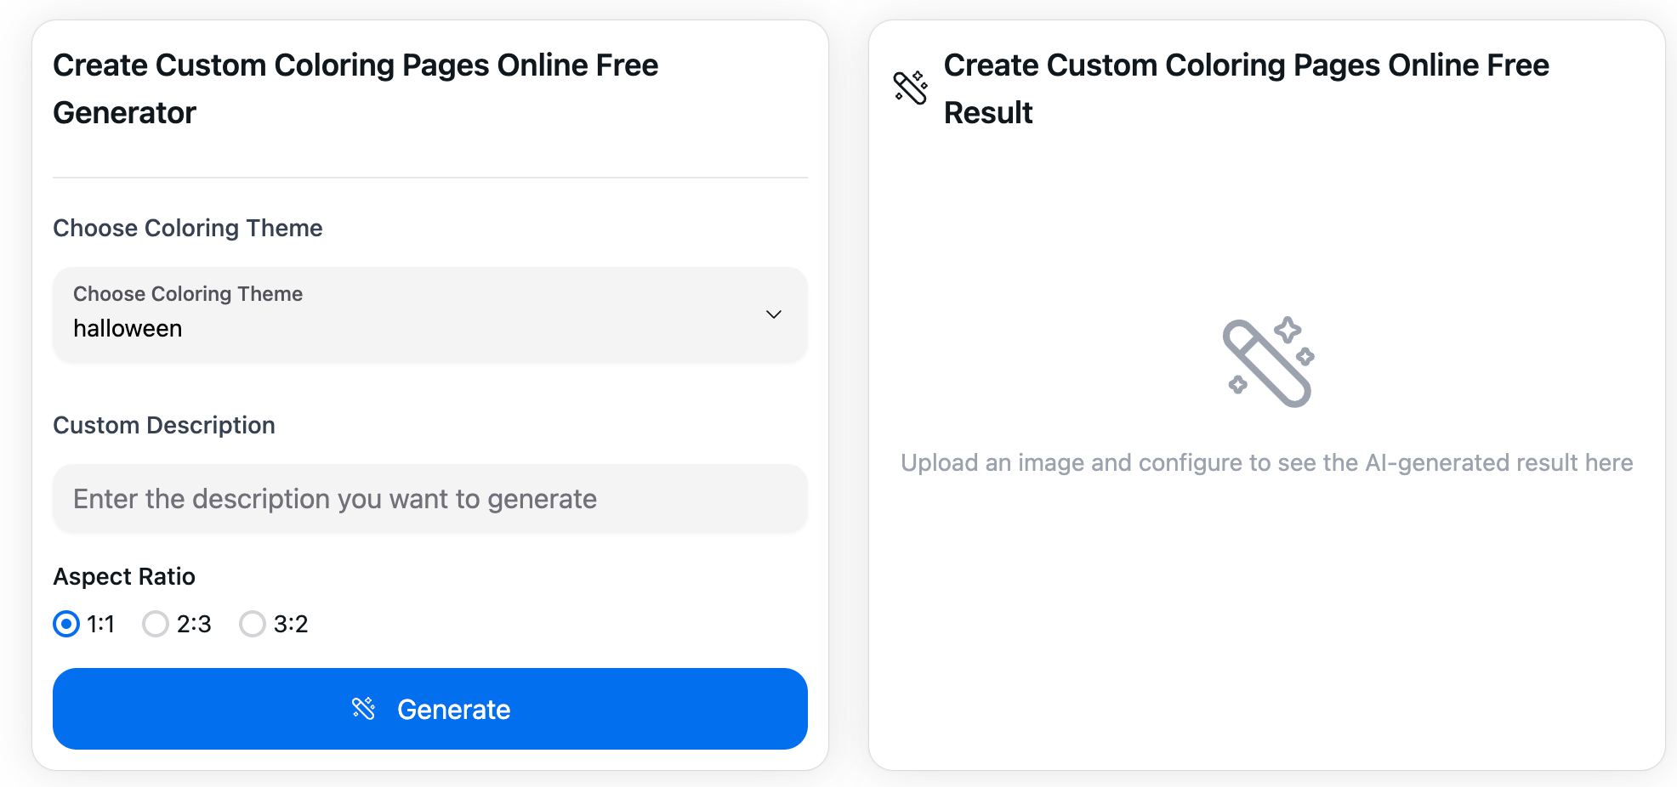The image size is (1677, 787).
Task: Click the Choose Coloring Theme section label
Action: click(x=188, y=228)
